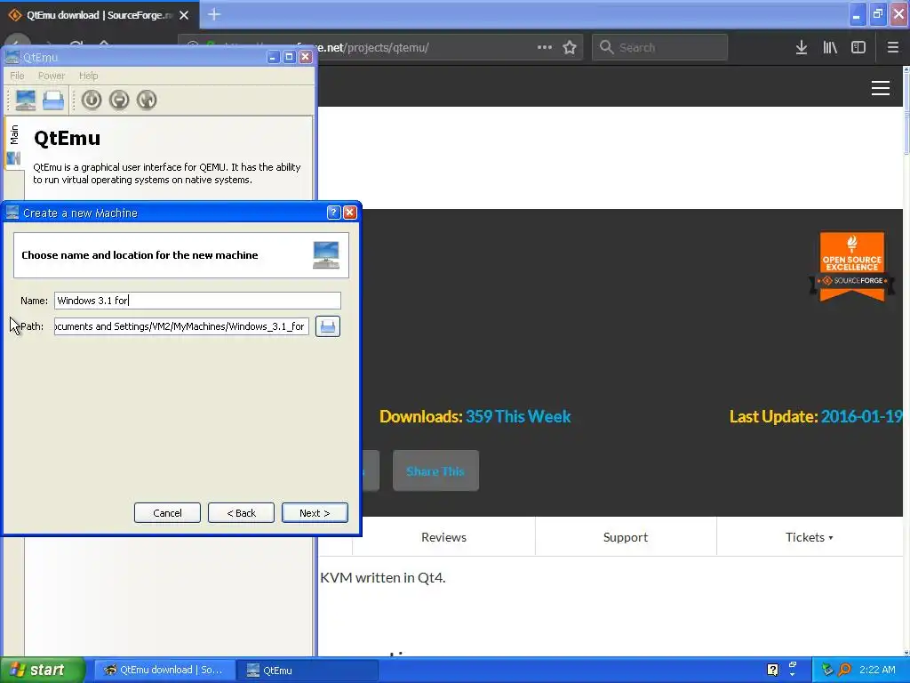Click the Share This button
910x683 pixels.
435,471
